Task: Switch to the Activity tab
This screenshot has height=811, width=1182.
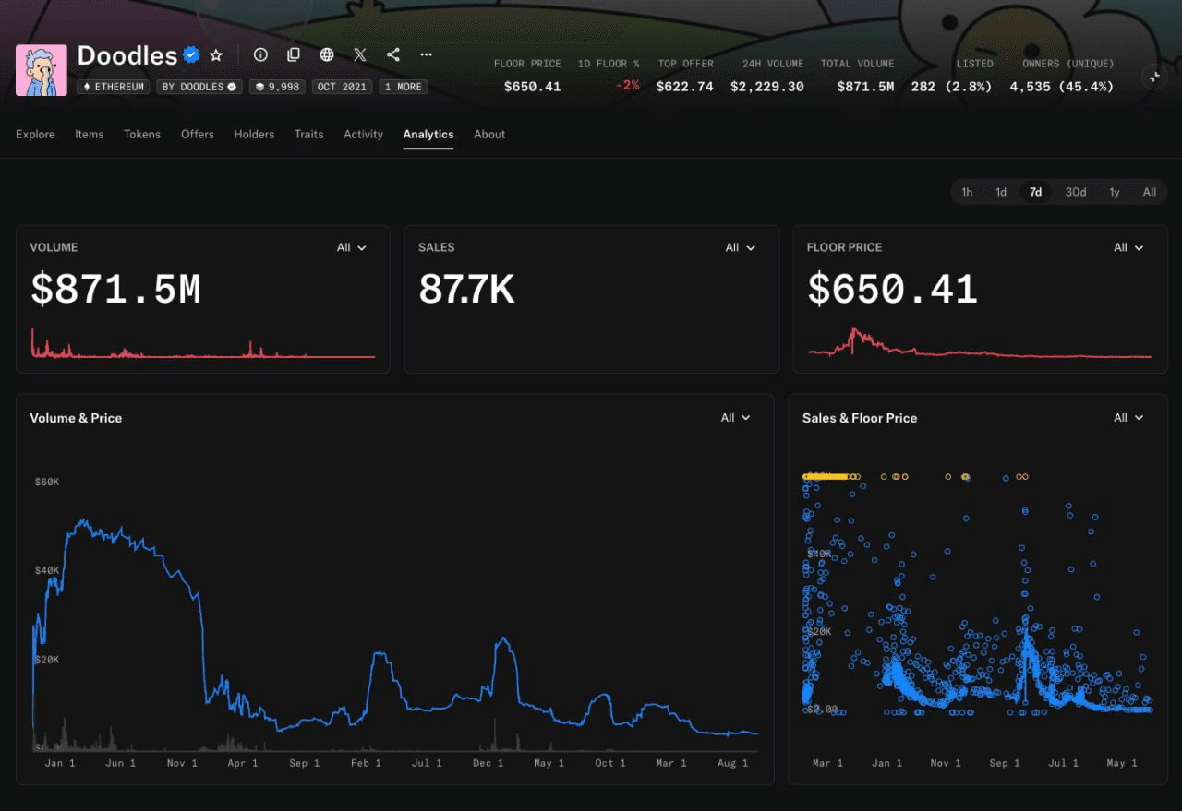Action: [364, 134]
